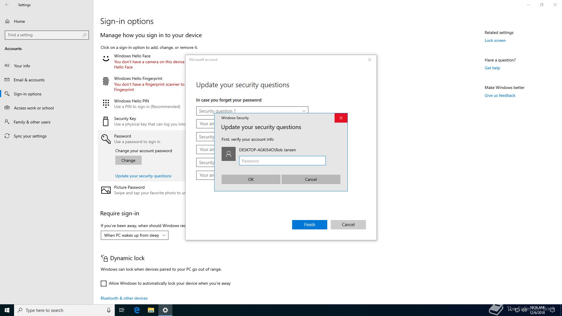Open Task View from taskbar
This screenshot has height=316, width=562.
tap(122, 310)
